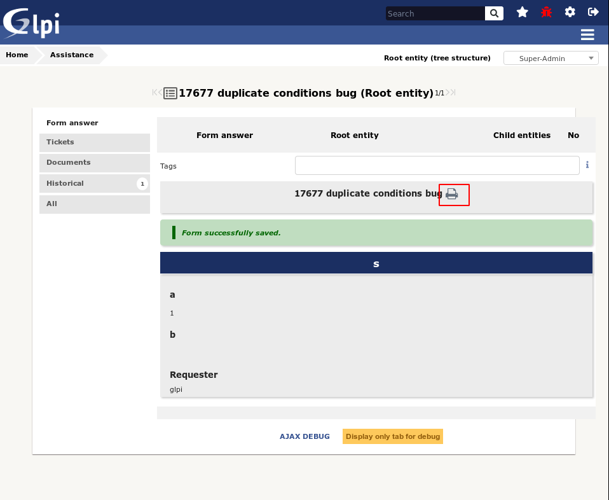Screen dimensions: 609x500
Task: Show the Historical tab
Action: 94,183
